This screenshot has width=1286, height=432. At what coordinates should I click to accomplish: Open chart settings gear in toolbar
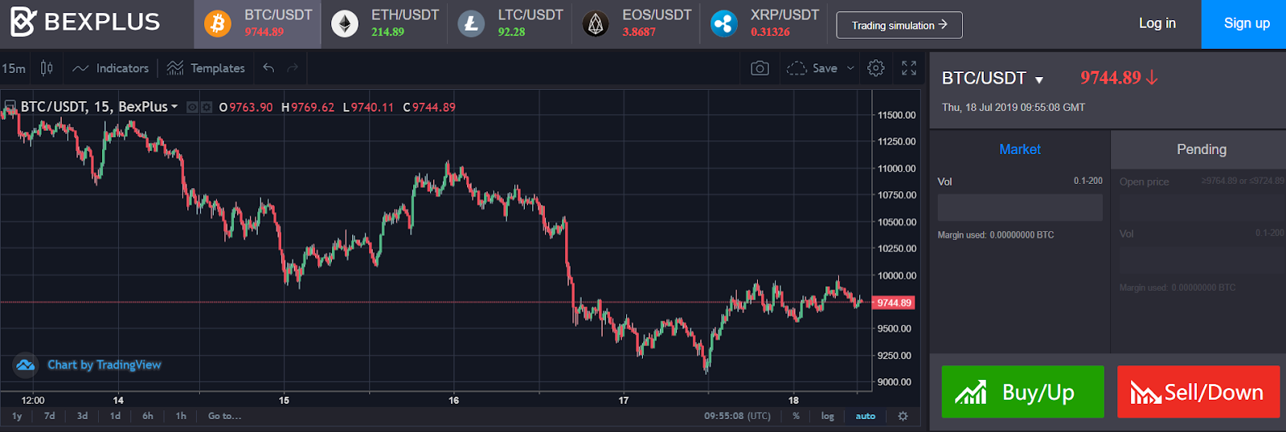point(876,68)
